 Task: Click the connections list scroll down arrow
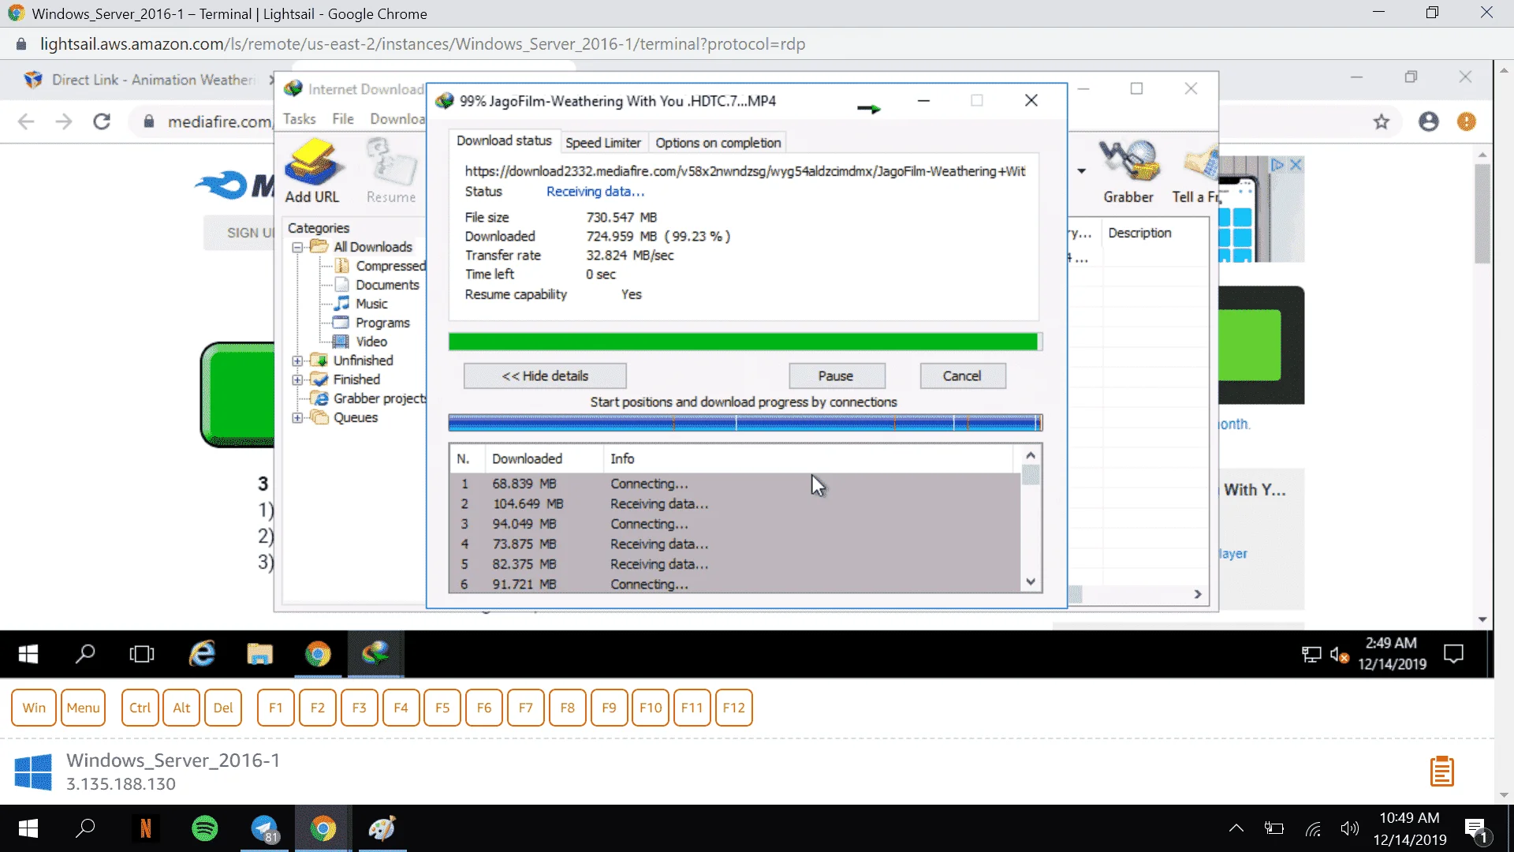(1031, 582)
